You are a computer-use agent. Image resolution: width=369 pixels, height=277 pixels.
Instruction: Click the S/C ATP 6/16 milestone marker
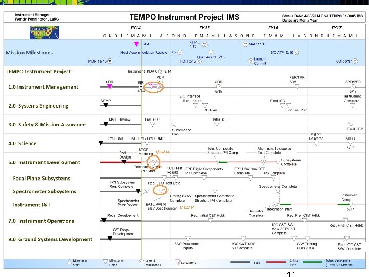(x=297, y=52)
